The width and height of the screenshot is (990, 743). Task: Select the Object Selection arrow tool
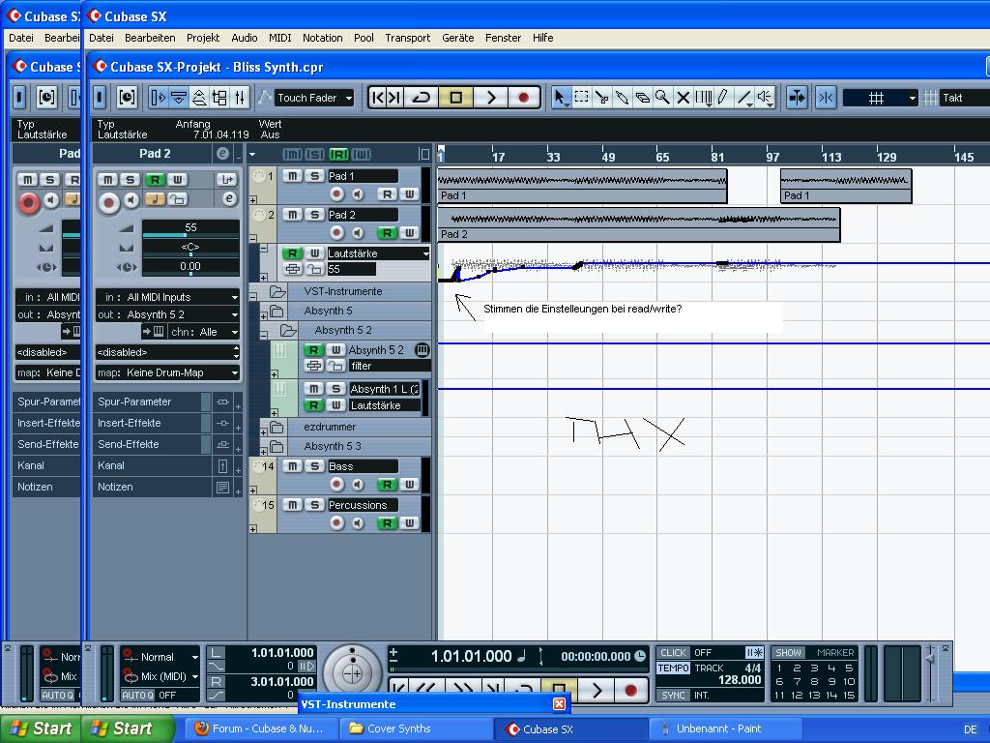(x=560, y=98)
